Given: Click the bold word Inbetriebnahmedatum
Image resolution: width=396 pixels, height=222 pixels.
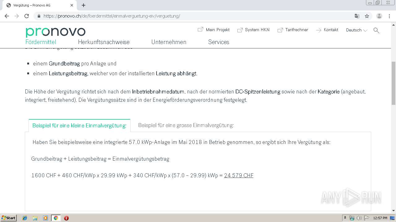Looking at the screenshot, I should (158, 92).
